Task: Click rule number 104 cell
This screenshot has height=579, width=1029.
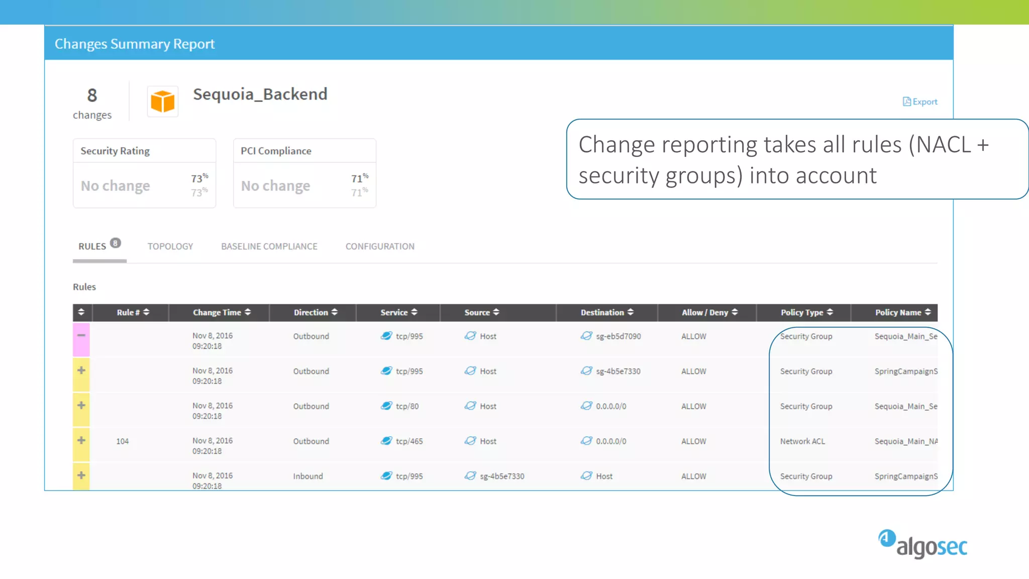Action: click(123, 441)
